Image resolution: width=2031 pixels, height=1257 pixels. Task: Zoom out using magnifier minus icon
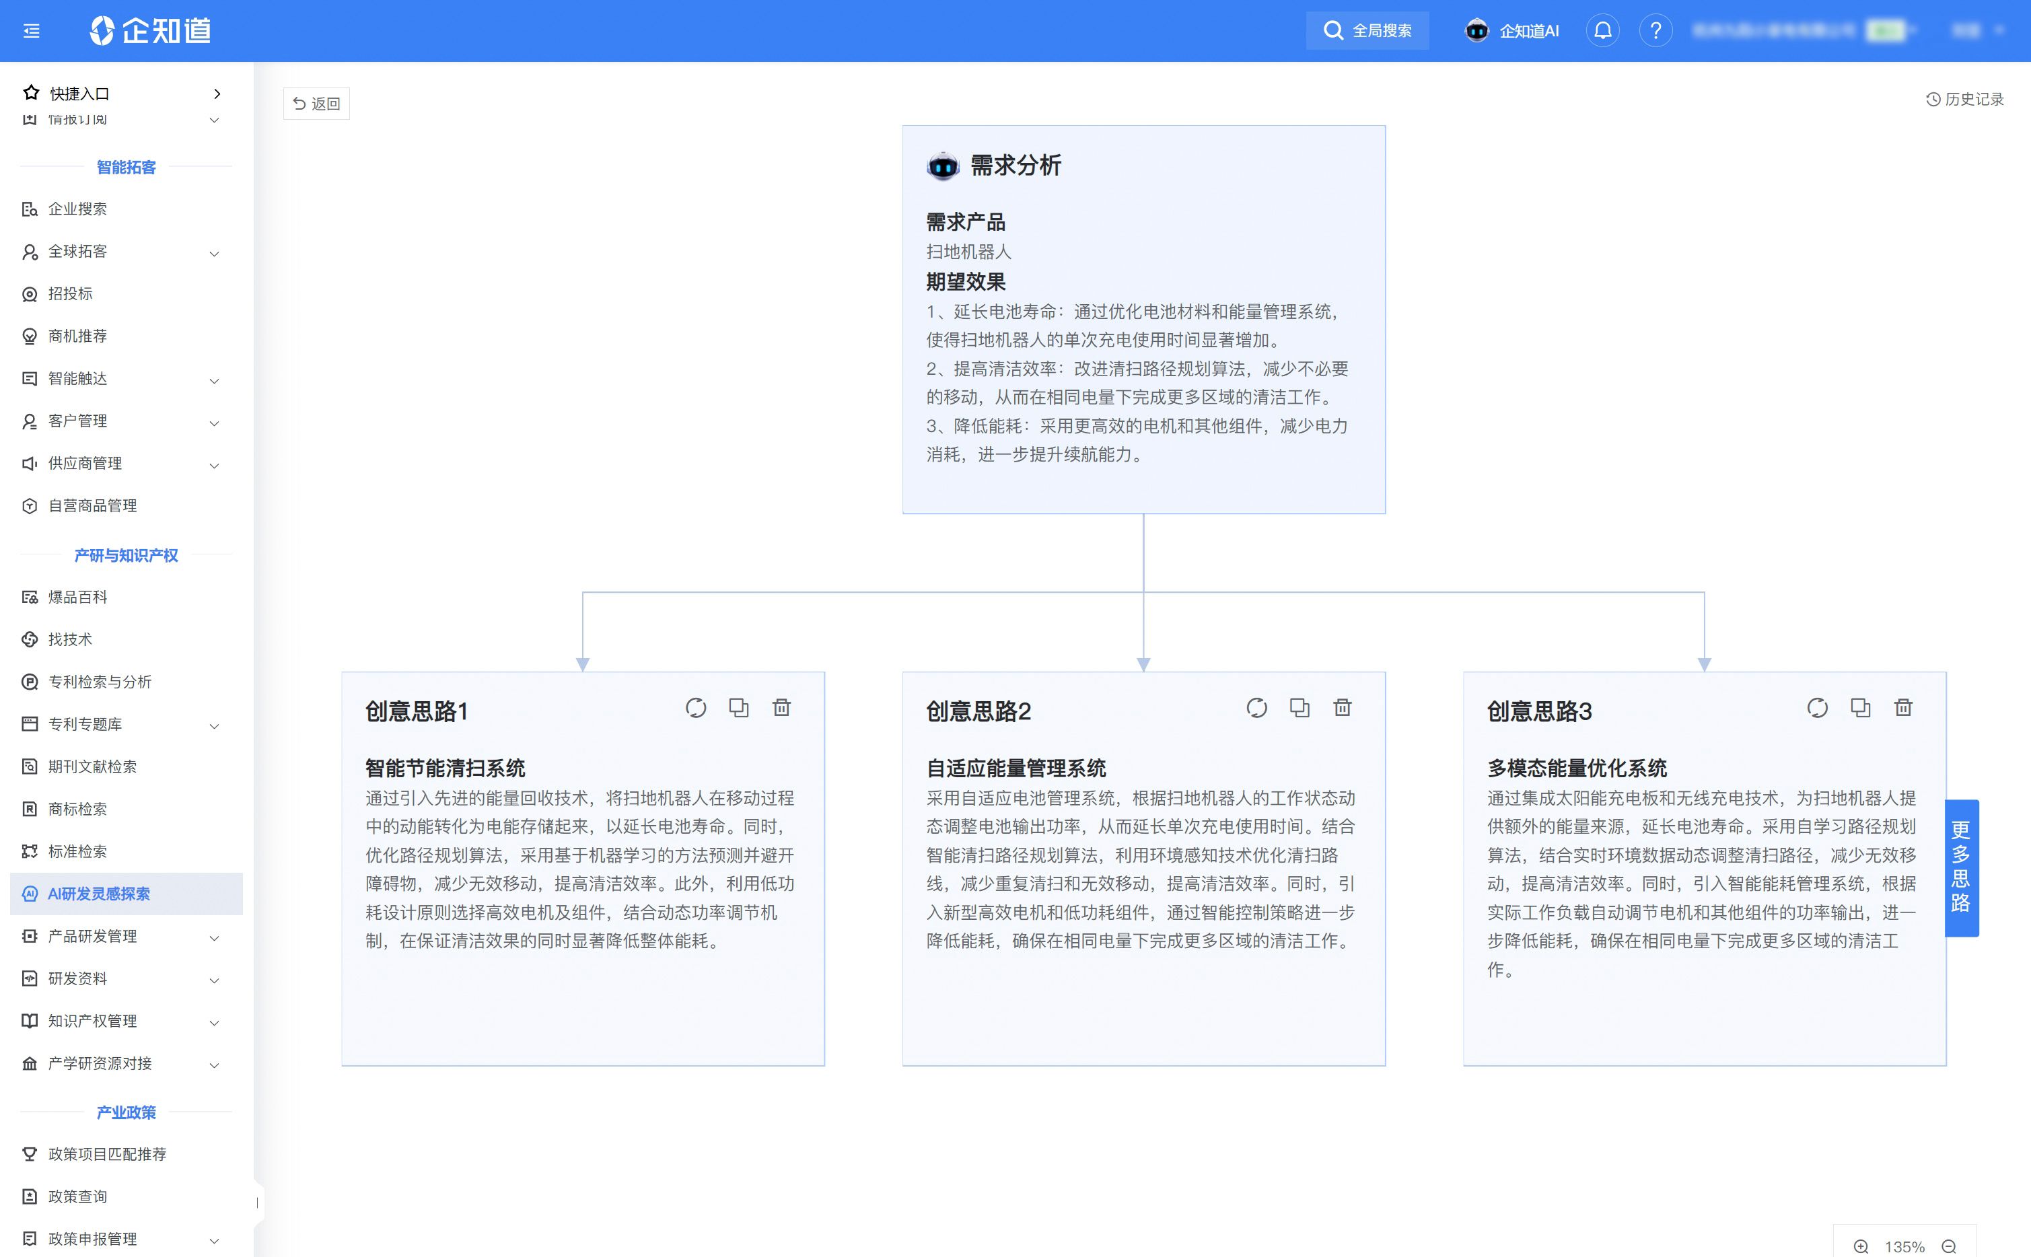pos(1949,1246)
